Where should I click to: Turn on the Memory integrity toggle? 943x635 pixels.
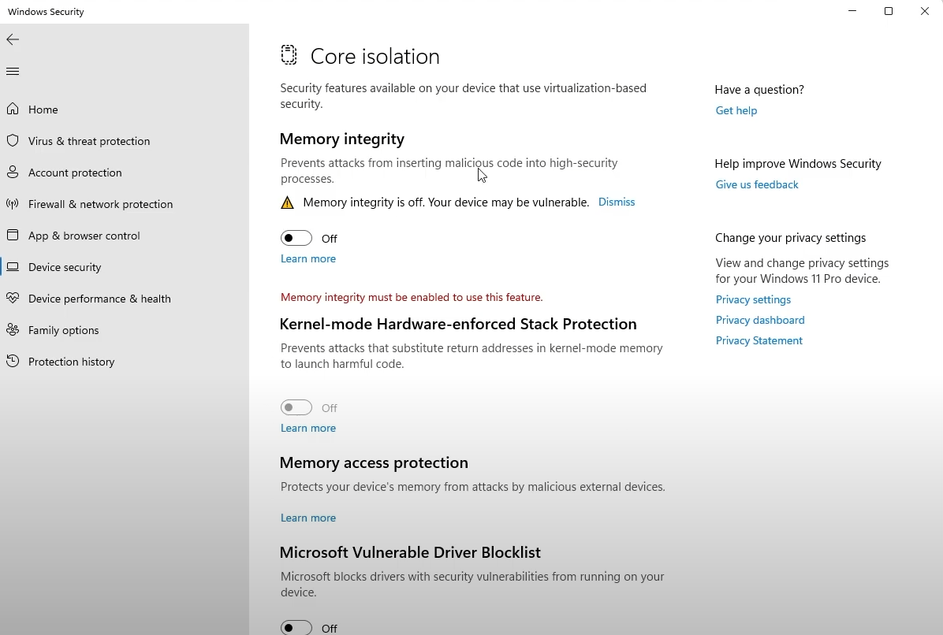pyautogui.click(x=296, y=238)
